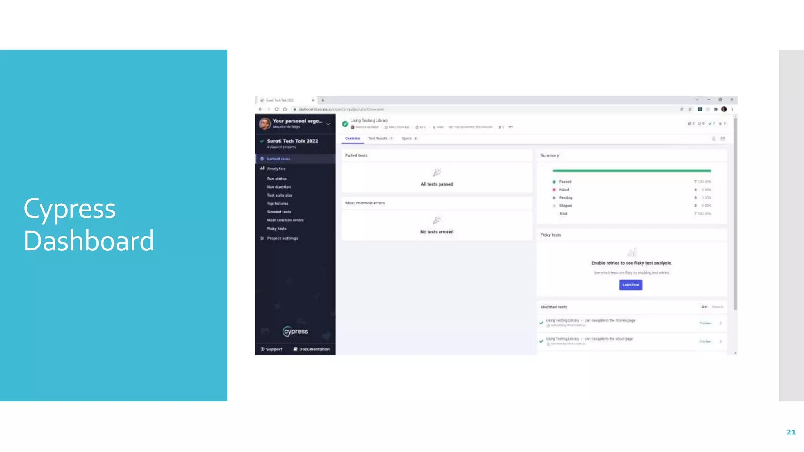Open the Analytics section
Image resolution: width=804 pixels, height=452 pixels.
click(x=276, y=169)
